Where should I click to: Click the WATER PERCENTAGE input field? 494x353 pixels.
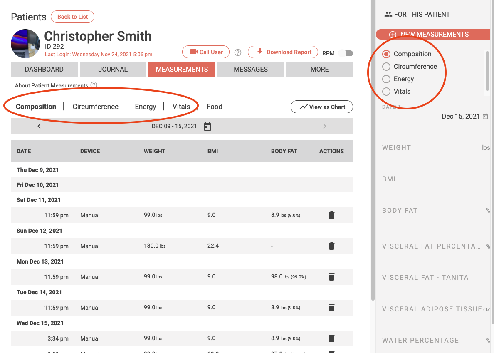tap(436, 340)
